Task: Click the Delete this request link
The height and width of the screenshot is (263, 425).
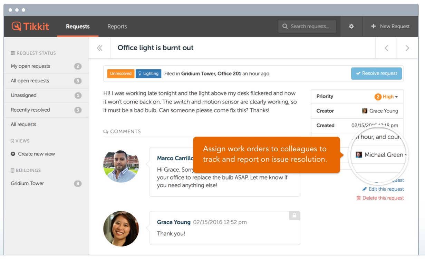Action: (x=380, y=198)
